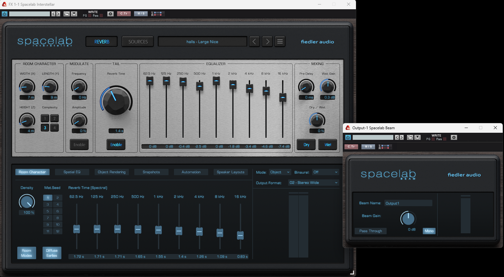Screen dimensions: 504x277
Task: Click the Wet Gain knob
Action: 328,86
